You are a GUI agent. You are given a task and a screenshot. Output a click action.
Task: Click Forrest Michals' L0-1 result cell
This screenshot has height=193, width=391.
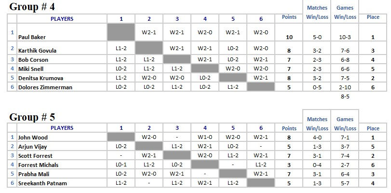click(121, 165)
